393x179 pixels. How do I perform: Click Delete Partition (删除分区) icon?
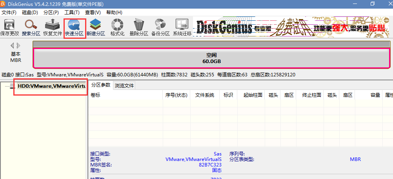pyautogui.click(x=139, y=27)
